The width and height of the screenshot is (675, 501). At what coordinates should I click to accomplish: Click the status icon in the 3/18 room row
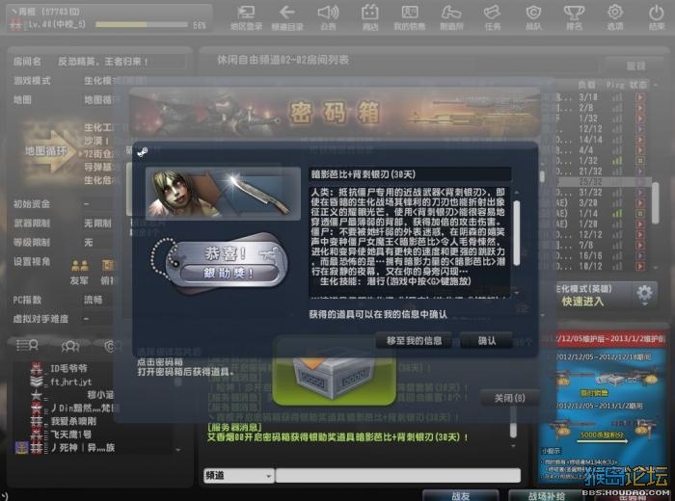coord(640,97)
